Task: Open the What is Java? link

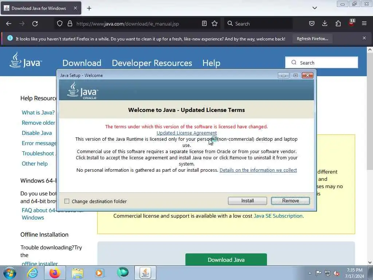Action: pos(38,112)
